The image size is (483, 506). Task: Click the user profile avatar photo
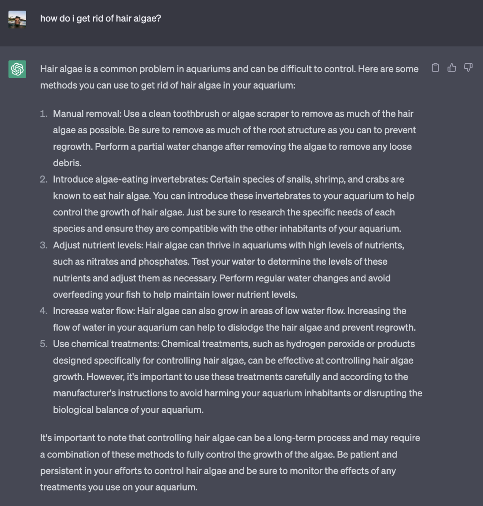(x=17, y=19)
